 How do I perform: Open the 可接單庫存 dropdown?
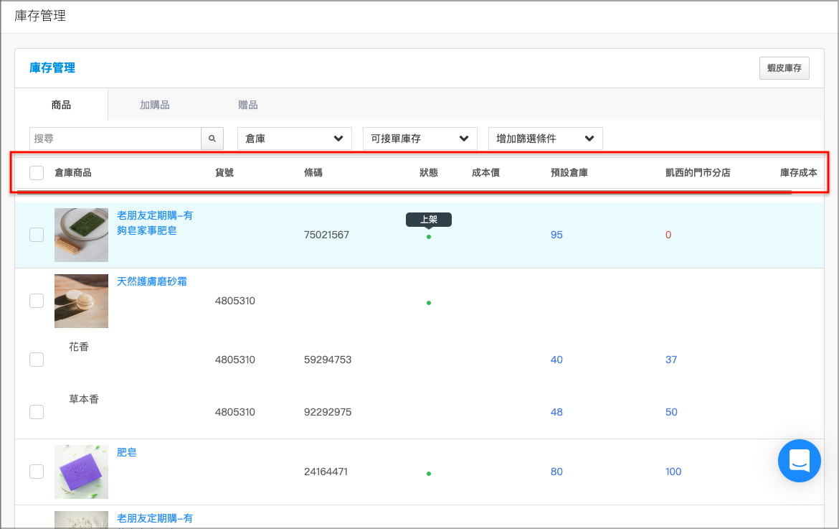(x=420, y=139)
